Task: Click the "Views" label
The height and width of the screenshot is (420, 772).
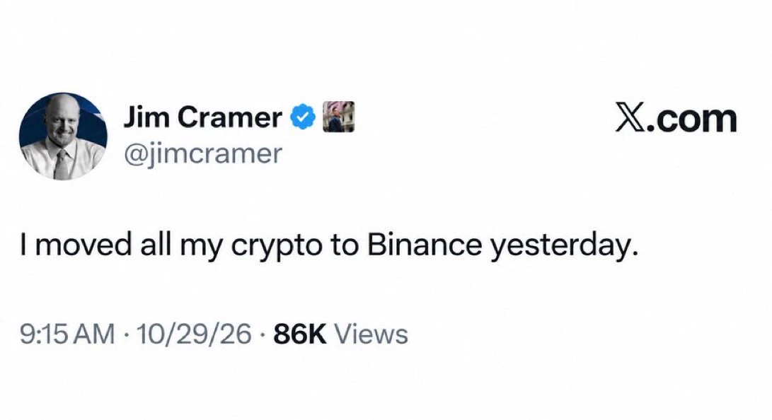Action: [371, 334]
